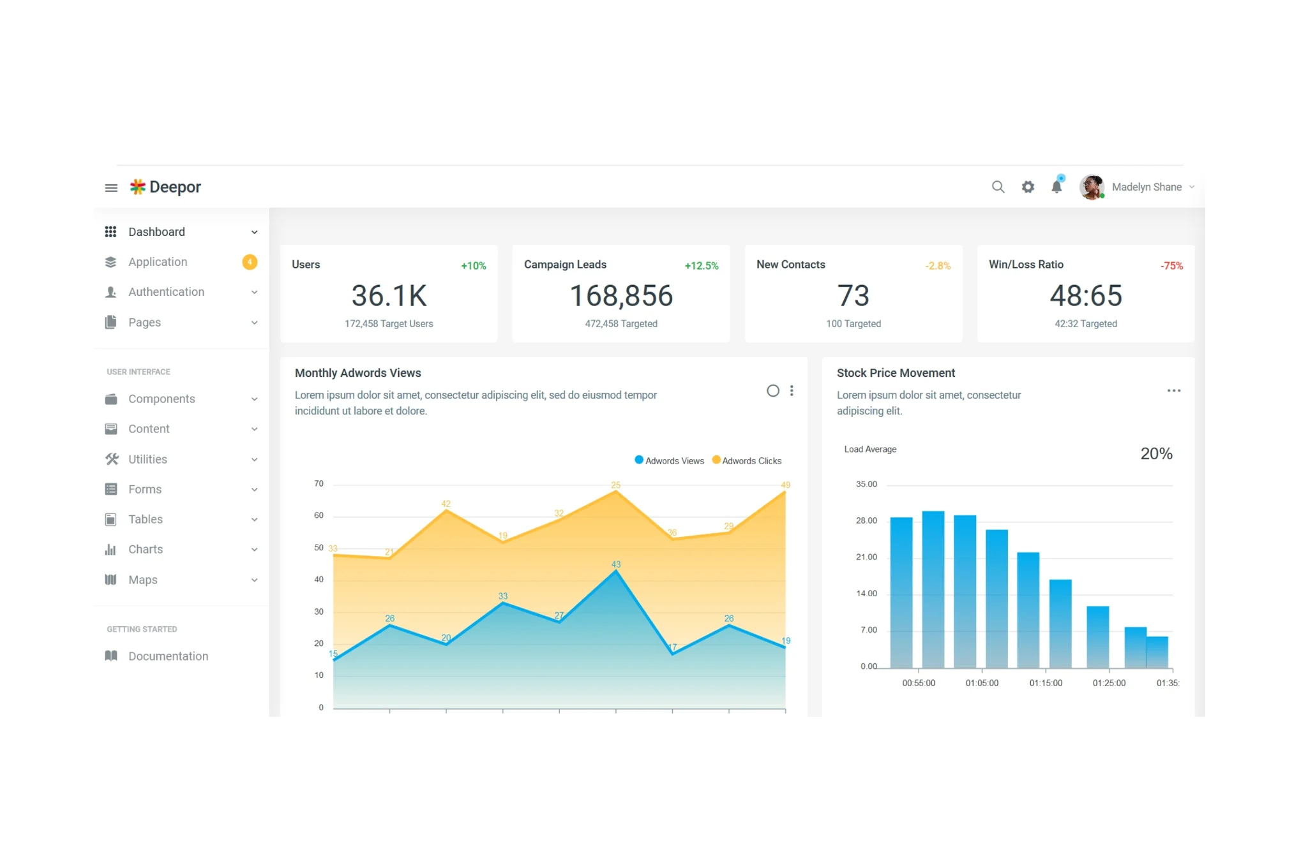Screen dimensions: 1301x866
Task: Toggle the Adwords Clicks legend series
Action: point(746,461)
